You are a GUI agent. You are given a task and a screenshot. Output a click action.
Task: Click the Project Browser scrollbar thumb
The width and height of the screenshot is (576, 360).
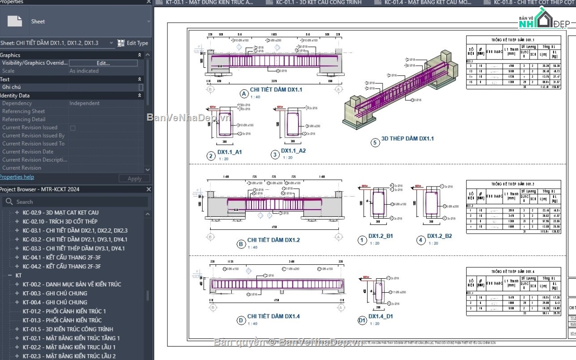[x=148, y=295]
